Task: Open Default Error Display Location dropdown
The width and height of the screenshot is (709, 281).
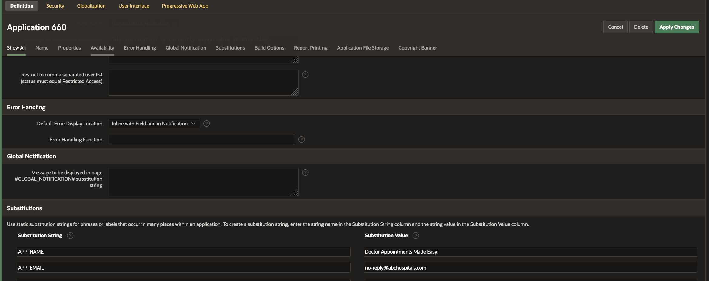Action: pyautogui.click(x=154, y=124)
